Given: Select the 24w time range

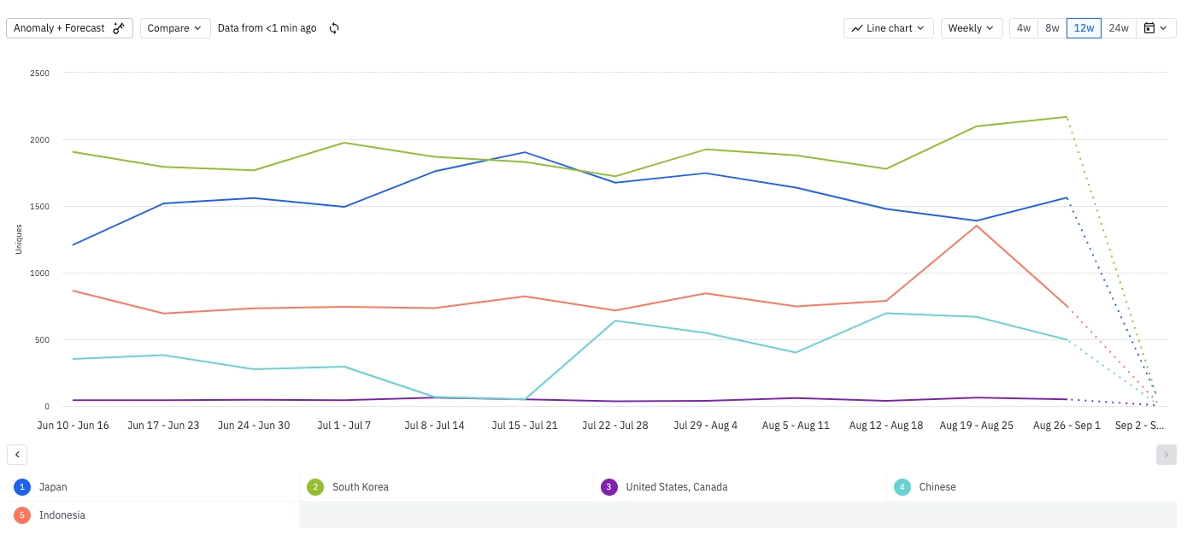Looking at the screenshot, I should (1119, 28).
